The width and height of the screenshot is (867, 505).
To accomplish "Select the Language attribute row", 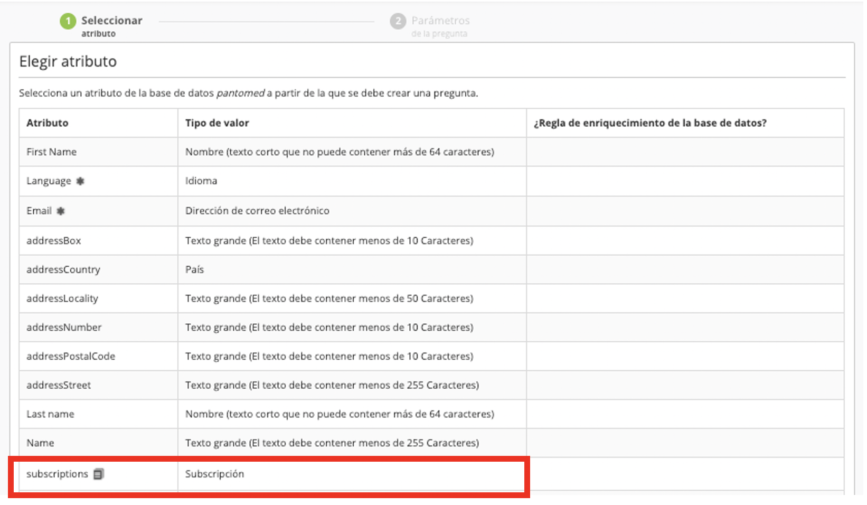I will [431, 181].
